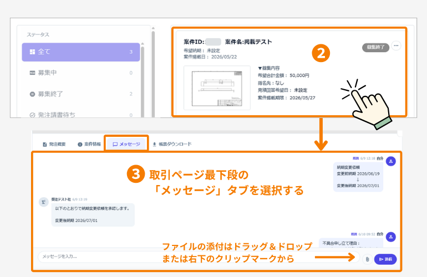
Task: Click the 案件掲載日 2026/05/22 text
Action: (x=210, y=57)
